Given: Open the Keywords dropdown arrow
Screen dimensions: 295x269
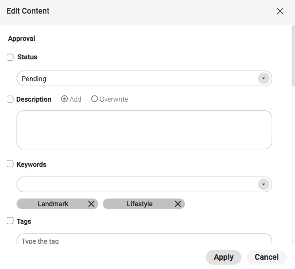Looking at the screenshot, I should pos(263,184).
